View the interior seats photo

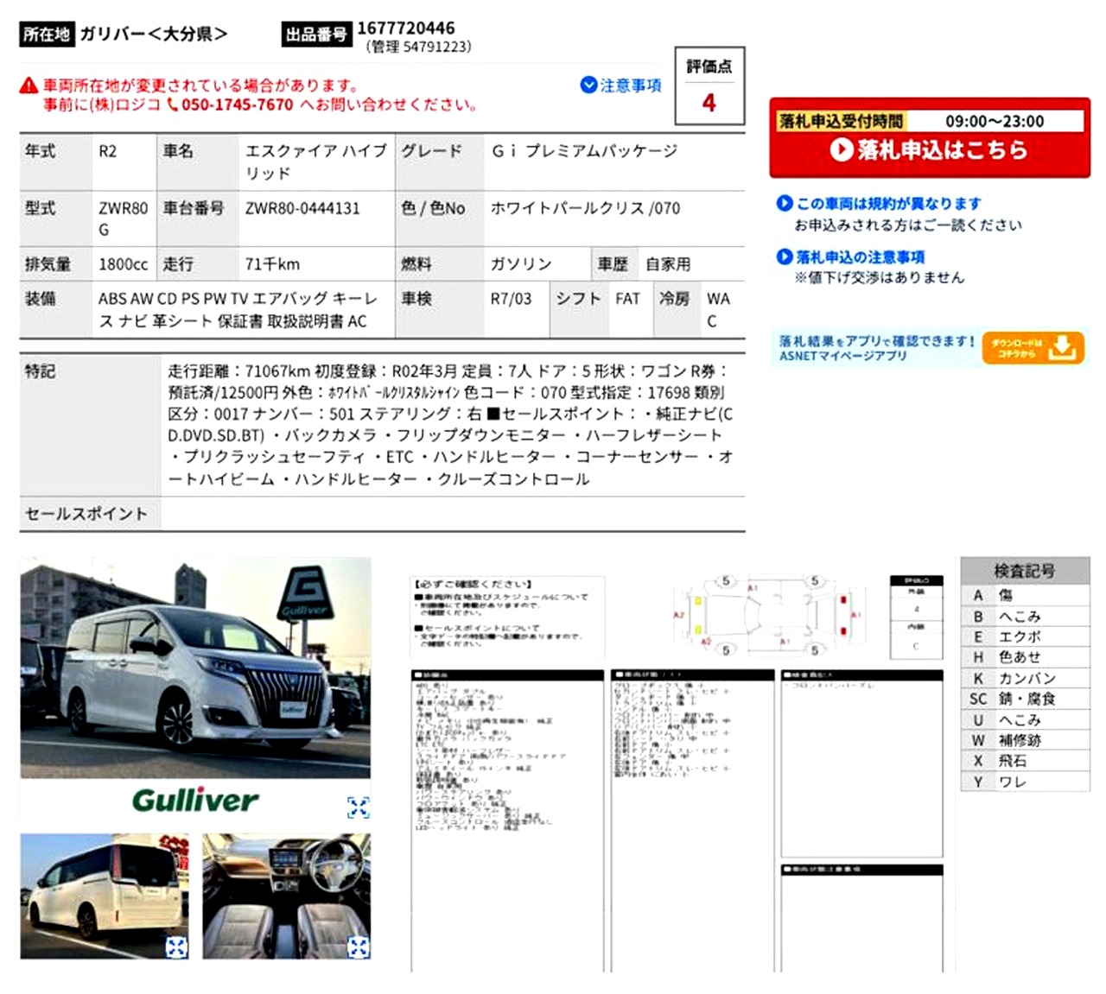click(x=285, y=894)
